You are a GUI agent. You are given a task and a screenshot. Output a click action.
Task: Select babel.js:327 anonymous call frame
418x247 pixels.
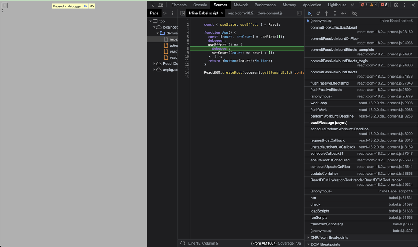(361, 231)
